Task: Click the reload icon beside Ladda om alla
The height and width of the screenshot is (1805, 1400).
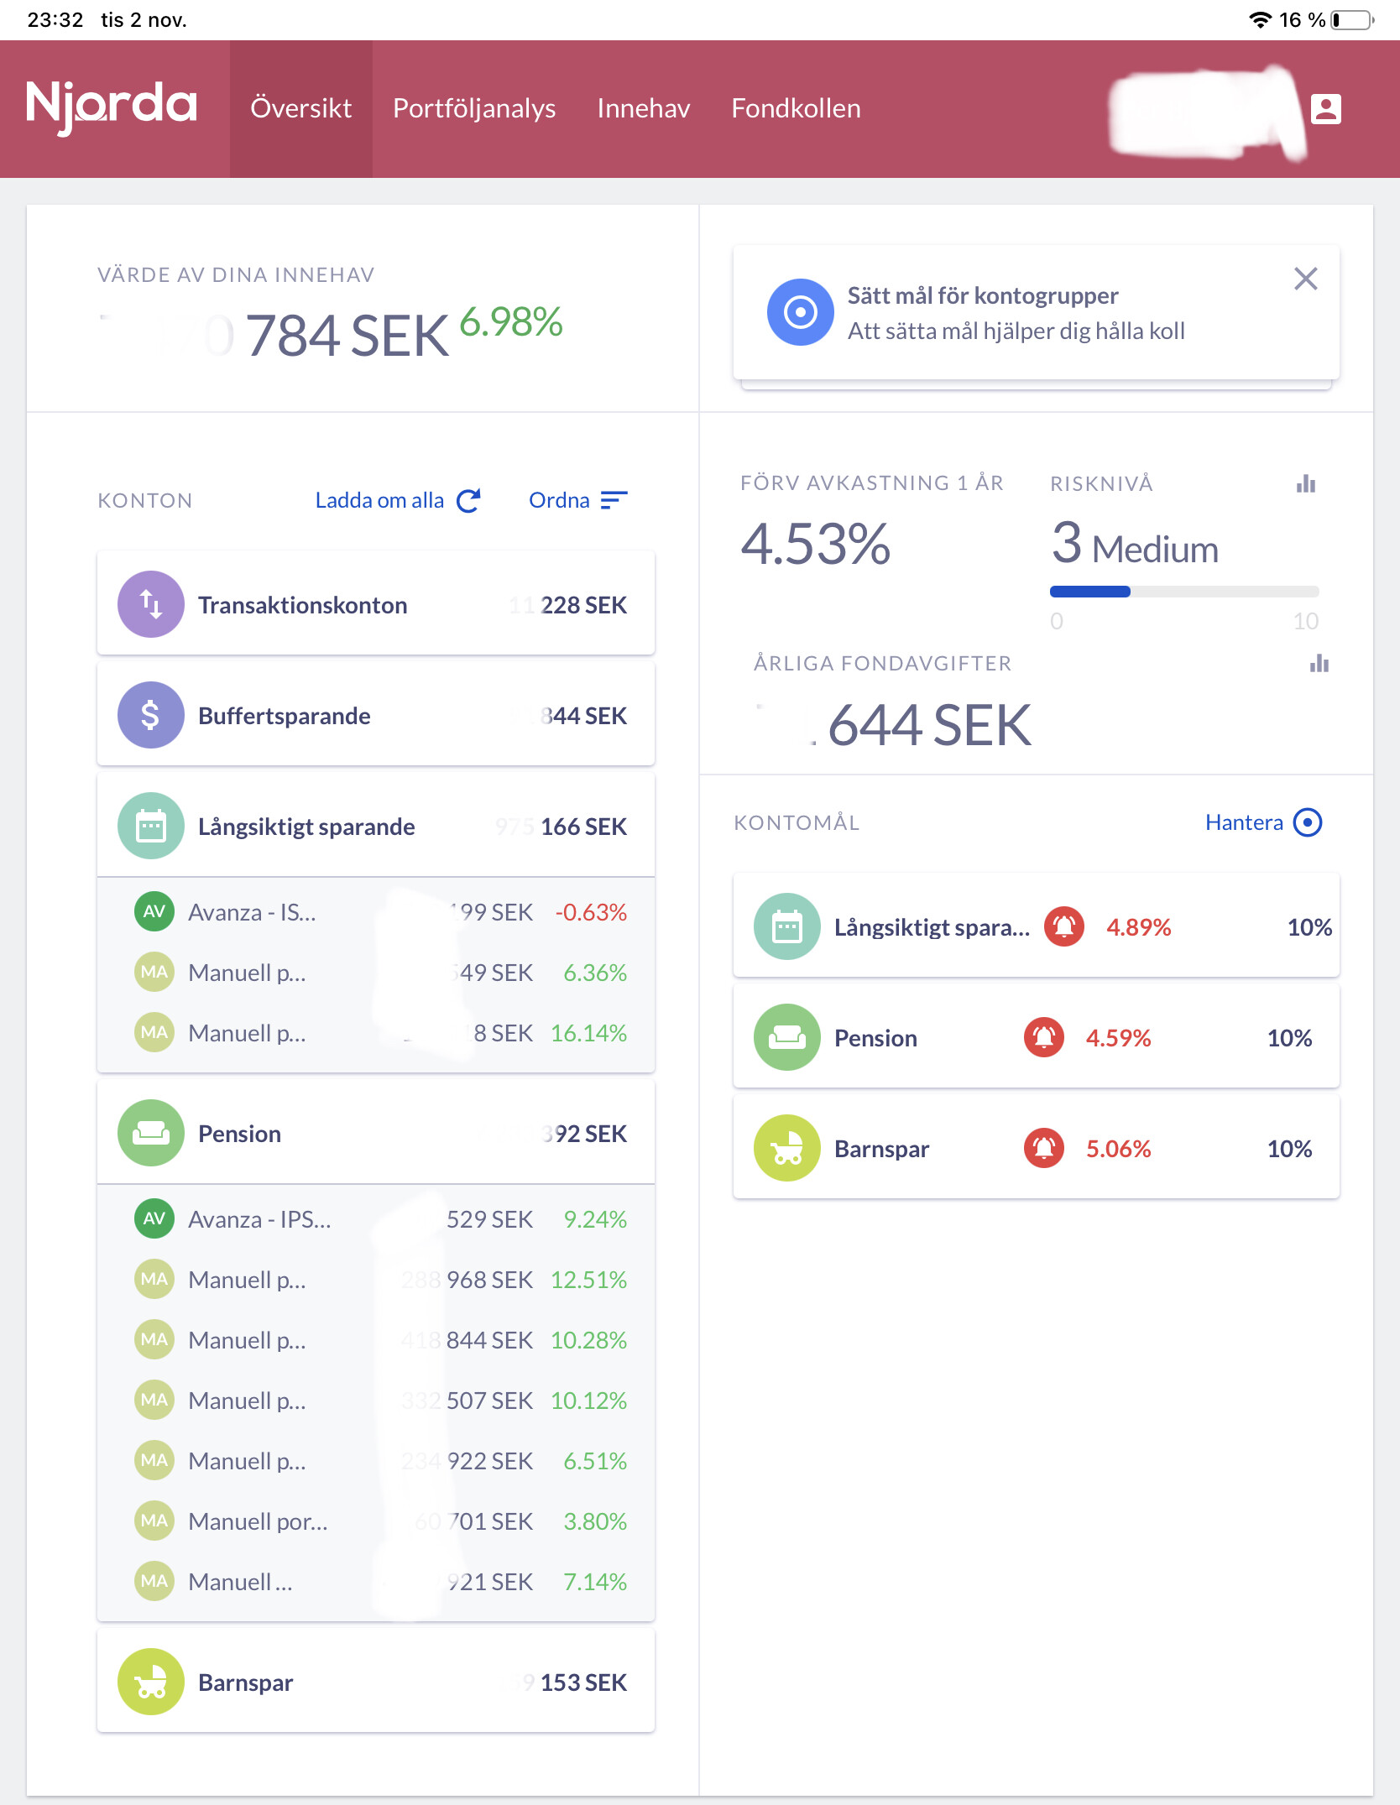Action: (468, 501)
